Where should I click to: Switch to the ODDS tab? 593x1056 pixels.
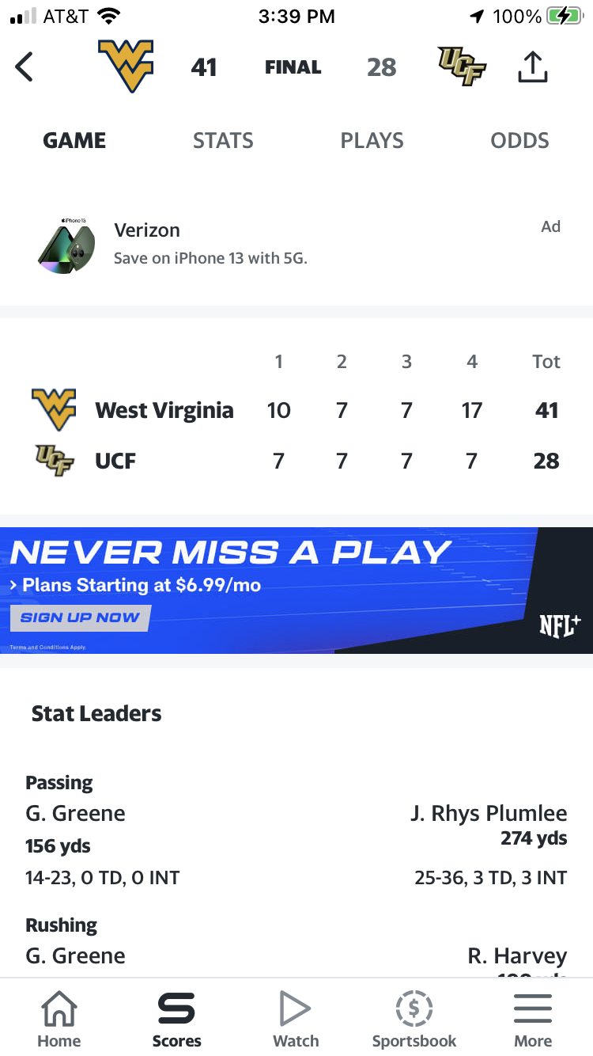click(x=519, y=141)
